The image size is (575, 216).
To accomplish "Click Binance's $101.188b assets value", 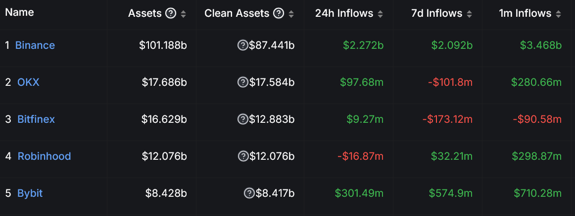I will pos(163,45).
